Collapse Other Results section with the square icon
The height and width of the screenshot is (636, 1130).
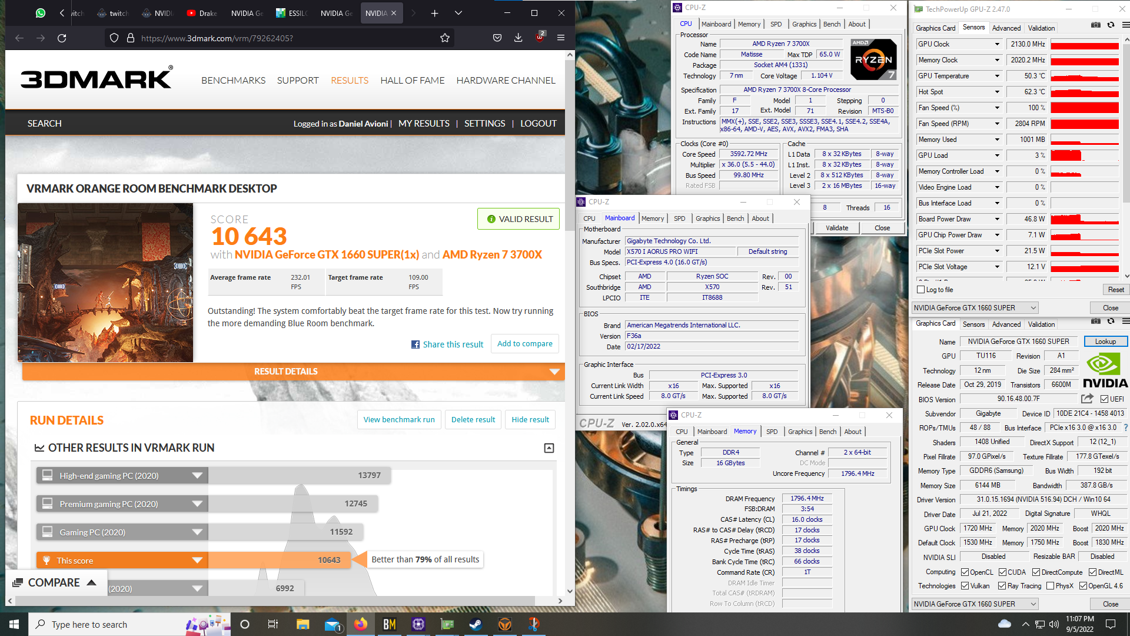[549, 448]
